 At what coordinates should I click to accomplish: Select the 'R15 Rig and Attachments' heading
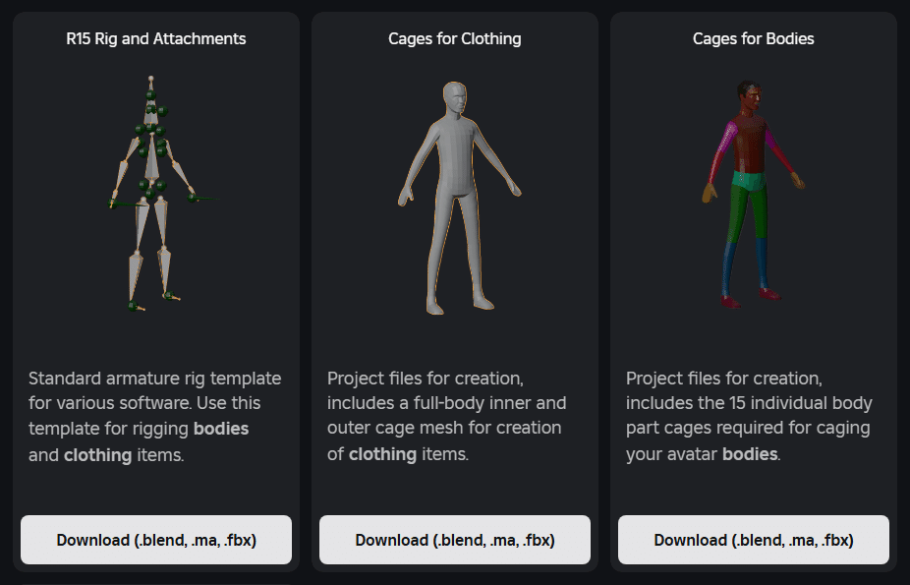[x=156, y=39]
